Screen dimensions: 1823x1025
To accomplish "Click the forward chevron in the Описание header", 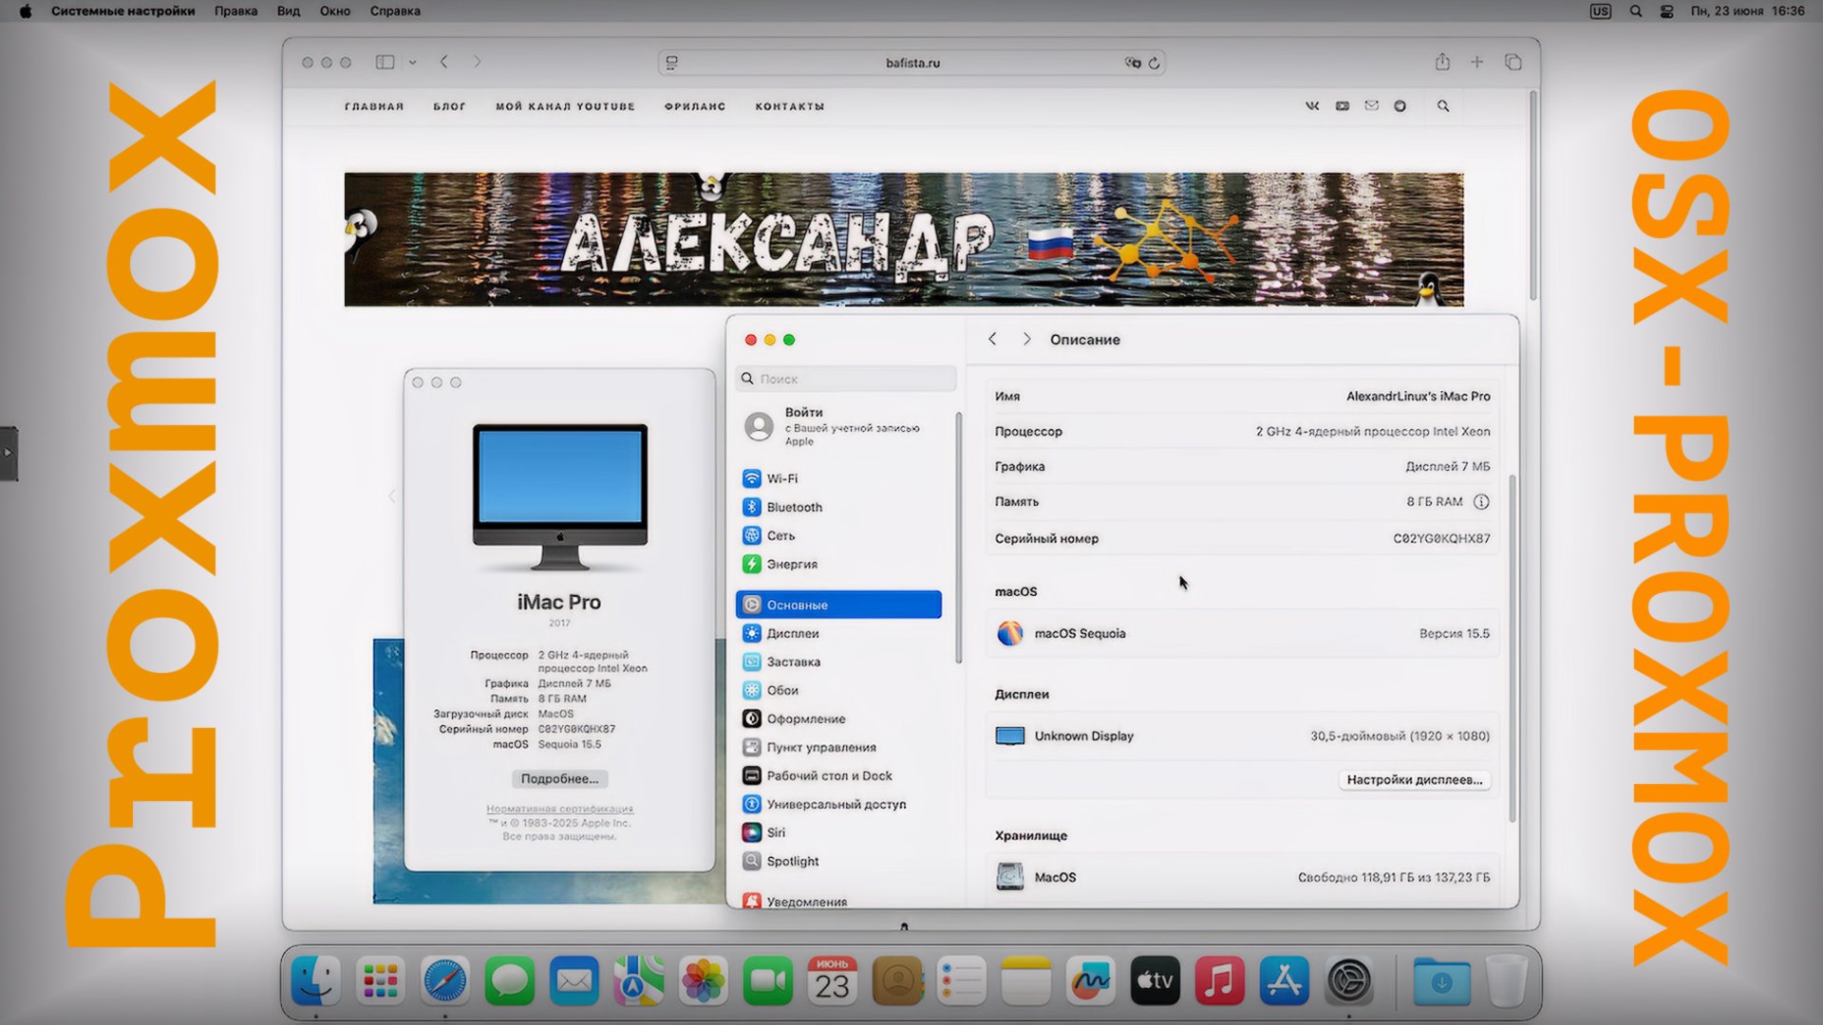I will [1026, 339].
